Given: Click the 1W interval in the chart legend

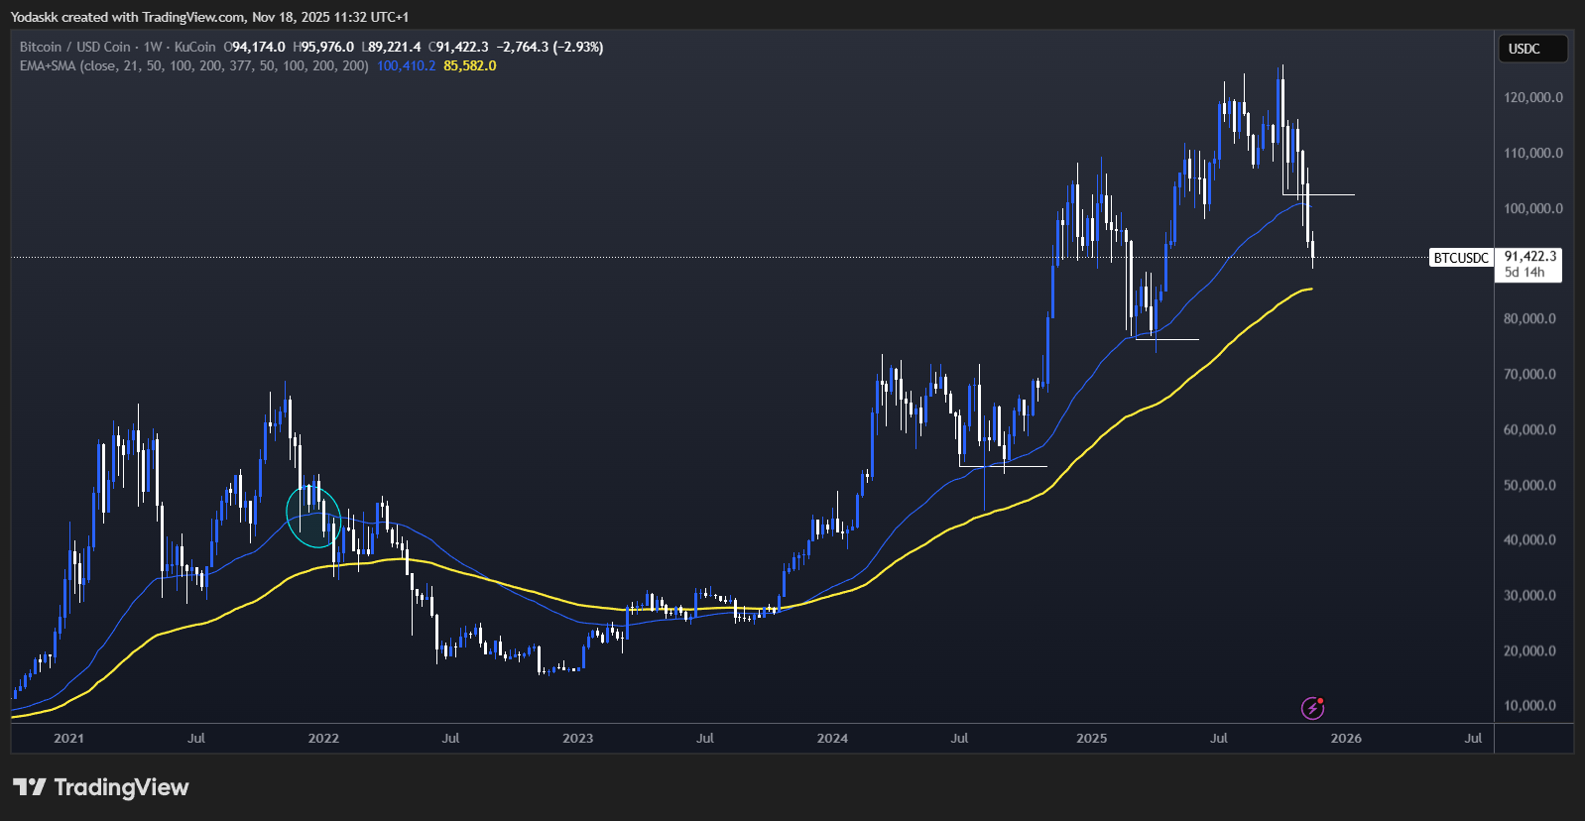Looking at the screenshot, I should (153, 47).
